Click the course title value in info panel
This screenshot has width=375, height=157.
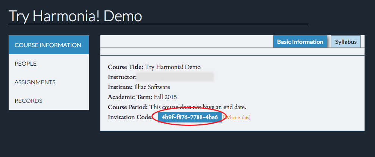tap(173, 67)
